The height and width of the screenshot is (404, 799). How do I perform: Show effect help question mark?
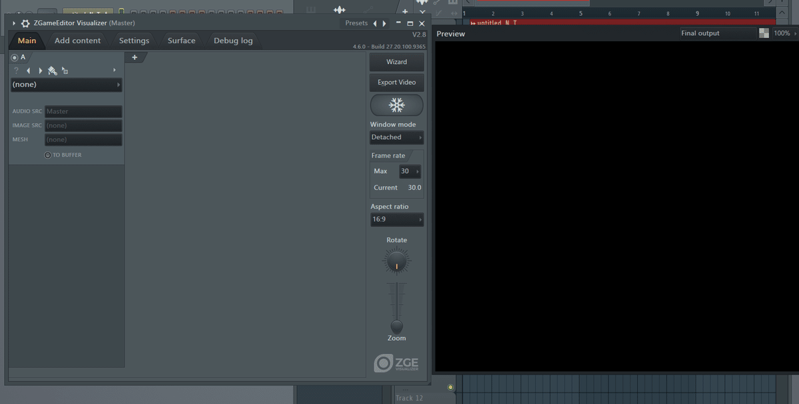[x=16, y=71]
